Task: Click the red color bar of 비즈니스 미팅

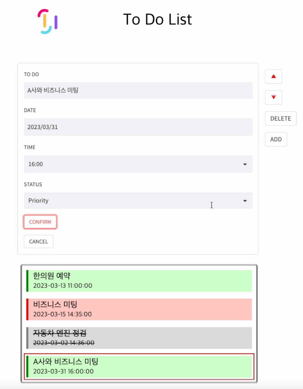Action: click(x=27, y=309)
